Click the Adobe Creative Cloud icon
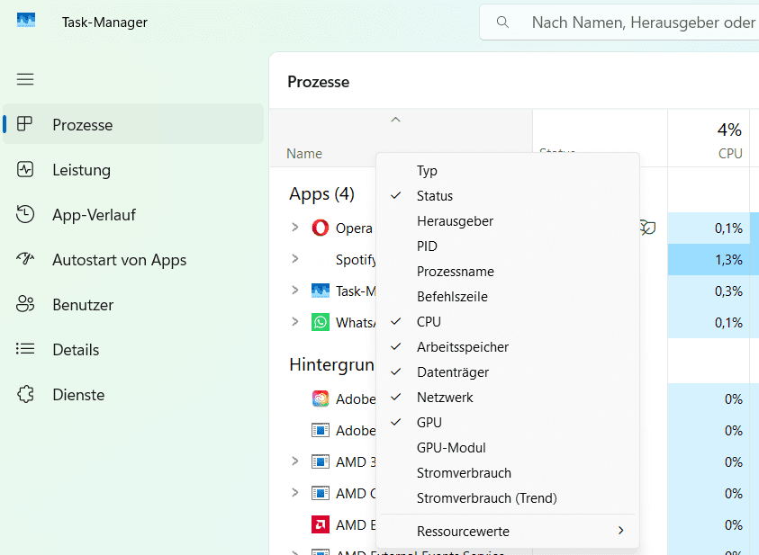The height and width of the screenshot is (555, 759). coord(320,398)
